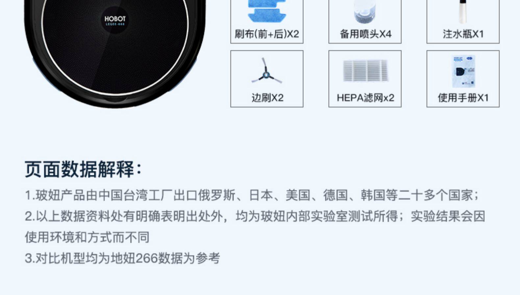Click the user manual booklet picture
Viewport: 520px width, 295px height.
pyautogui.click(x=463, y=71)
